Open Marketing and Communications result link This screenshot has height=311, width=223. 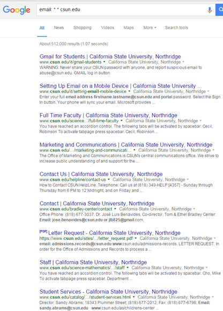point(126,145)
